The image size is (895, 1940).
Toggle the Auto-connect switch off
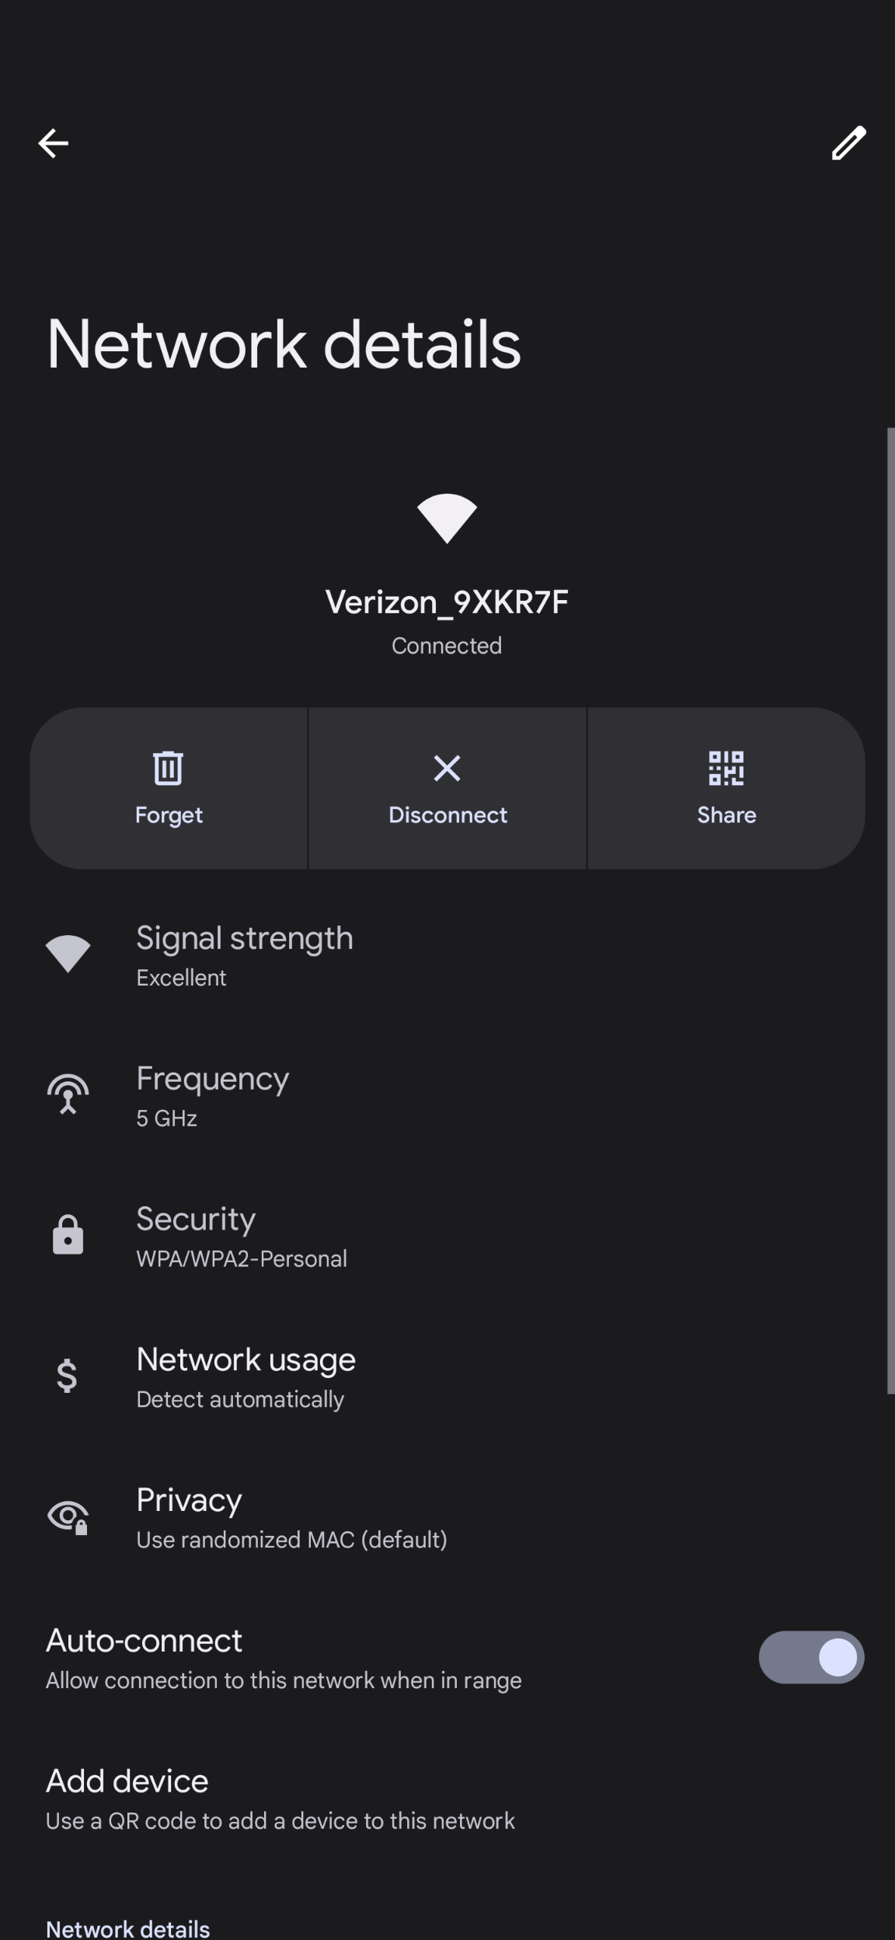click(x=811, y=1657)
